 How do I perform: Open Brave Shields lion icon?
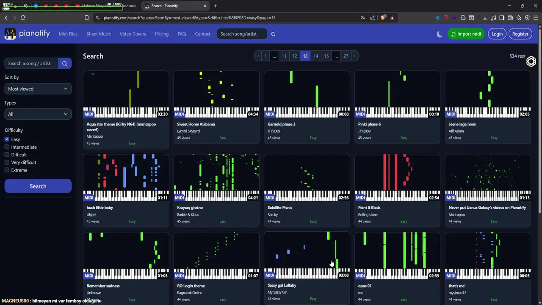click(383, 18)
